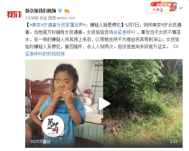The image size is (189, 151).
Task: Open the 新京报我们视频 profile name
Action: click(41, 11)
